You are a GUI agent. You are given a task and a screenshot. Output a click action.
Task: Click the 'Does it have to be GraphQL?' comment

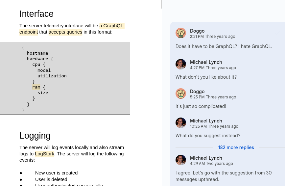224,46
